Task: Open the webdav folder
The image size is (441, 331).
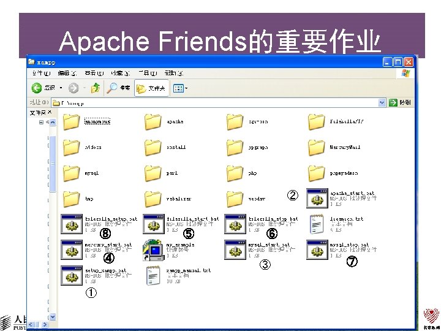Action: (x=235, y=199)
